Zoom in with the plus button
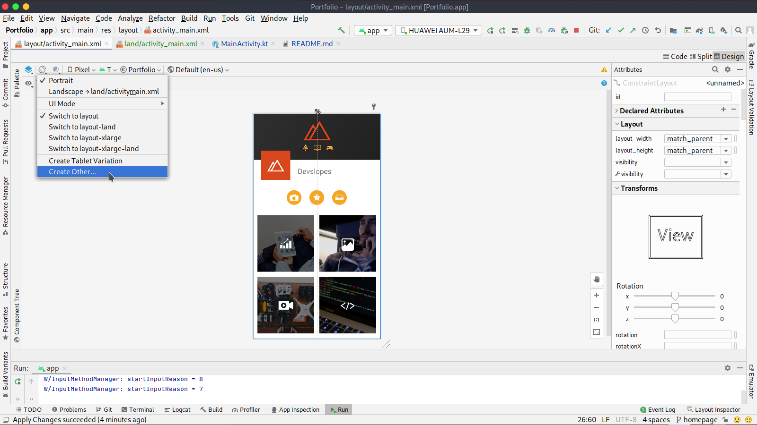Viewport: 757px width, 425px height. 597,295
